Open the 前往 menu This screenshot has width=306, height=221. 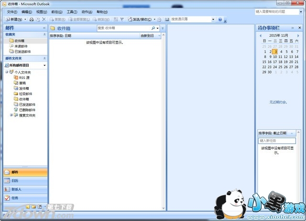click(x=57, y=12)
